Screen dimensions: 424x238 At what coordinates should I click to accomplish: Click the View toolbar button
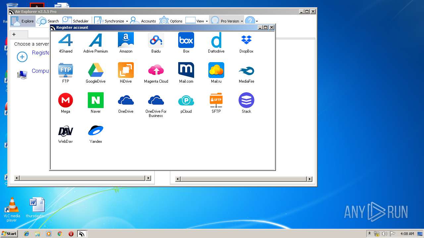[x=195, y=21]
